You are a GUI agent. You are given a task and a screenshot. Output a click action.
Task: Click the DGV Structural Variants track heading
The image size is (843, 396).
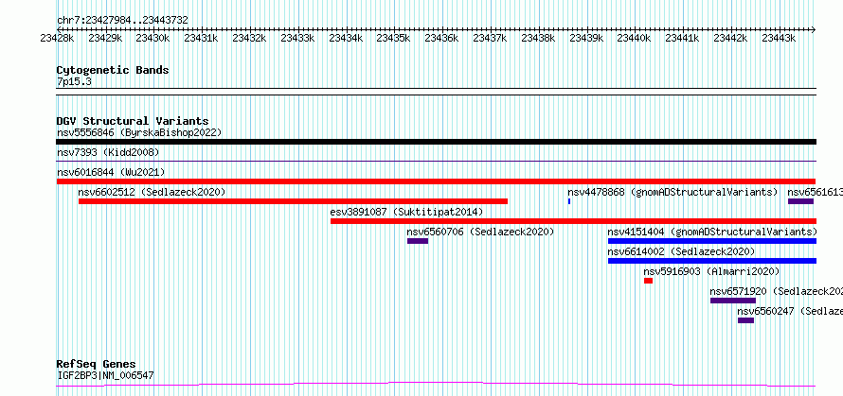(x=133, y=121)
